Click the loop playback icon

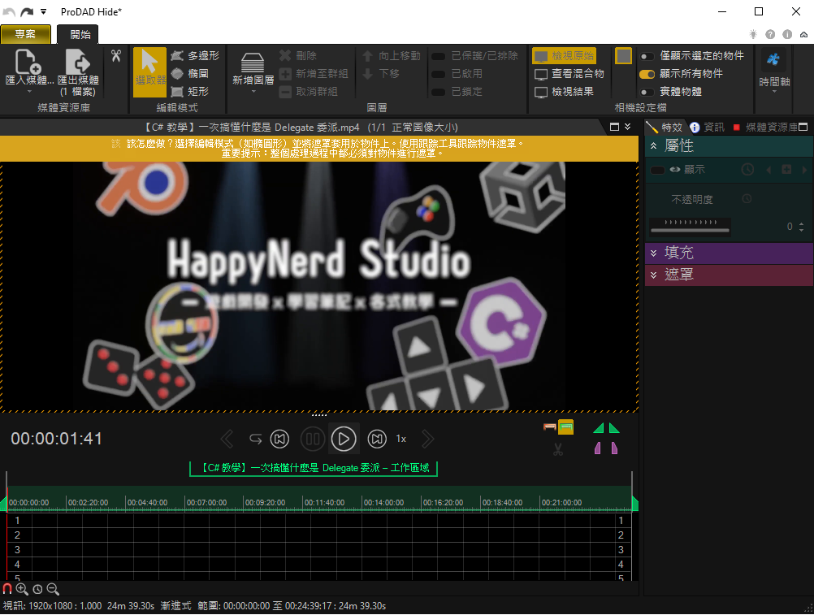click(255, 439)
